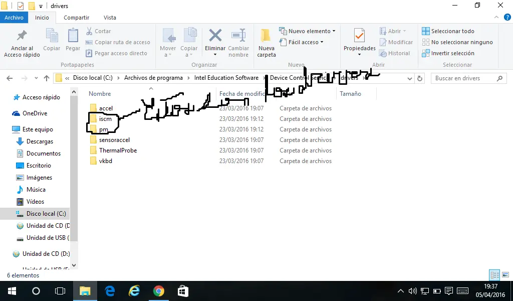
Task: Open Descargas in the sidebar
Action: (35, 141)
